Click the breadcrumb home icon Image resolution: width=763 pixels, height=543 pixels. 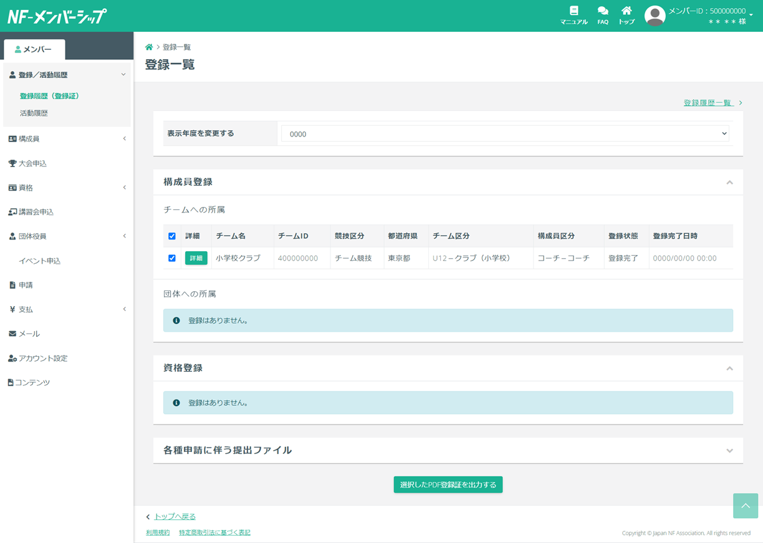tap(149, 47)
